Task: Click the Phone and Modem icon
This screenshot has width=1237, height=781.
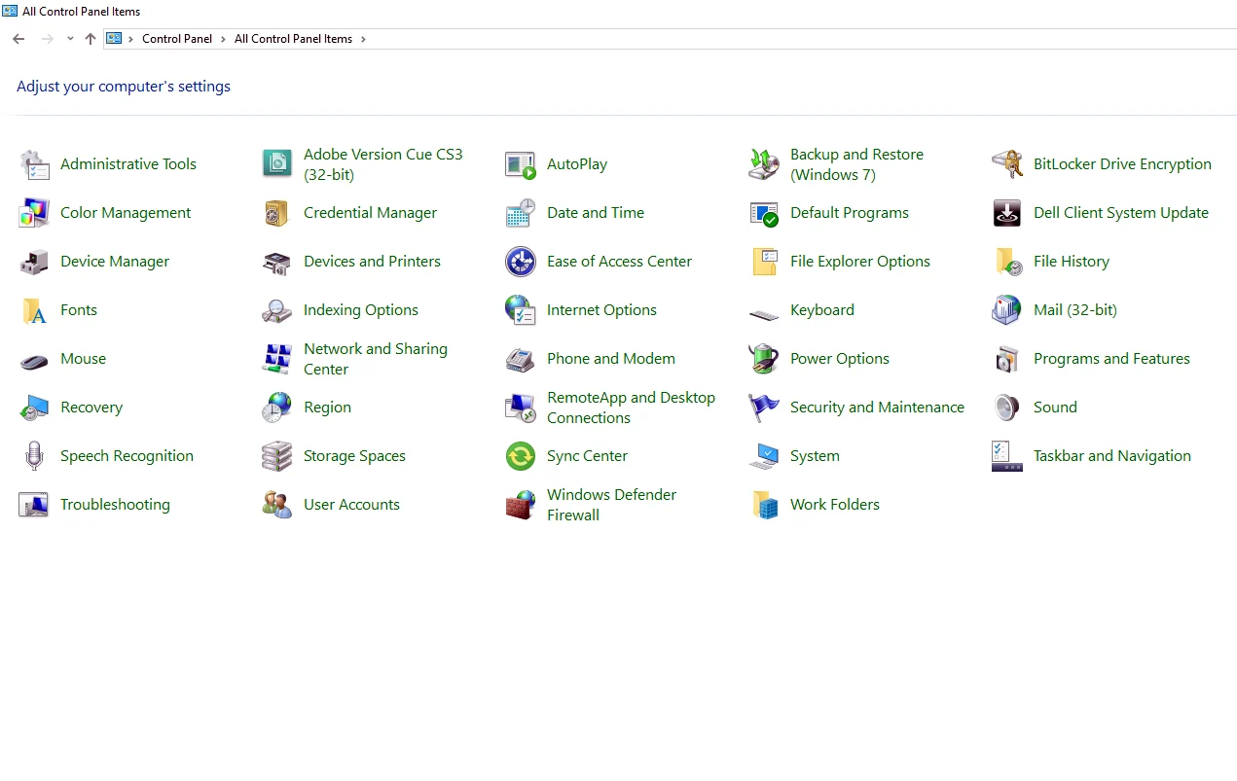Action: pos(521,359)
